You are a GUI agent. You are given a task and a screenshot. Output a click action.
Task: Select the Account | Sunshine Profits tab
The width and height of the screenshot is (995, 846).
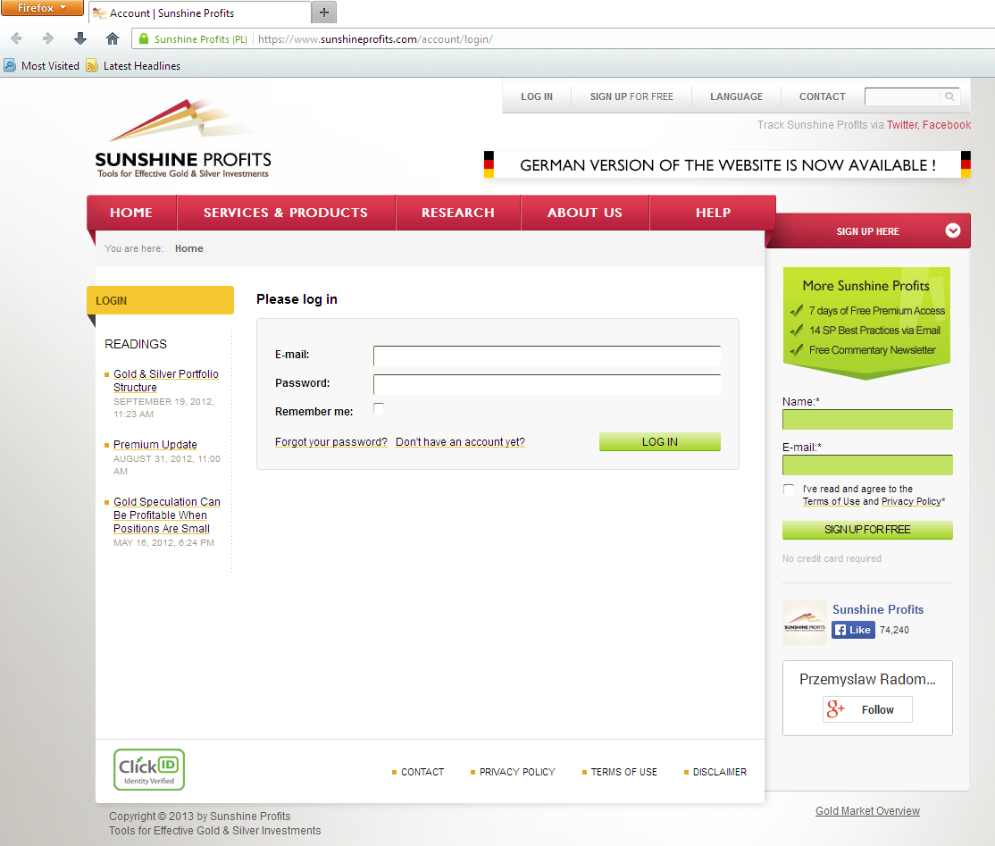200,13
